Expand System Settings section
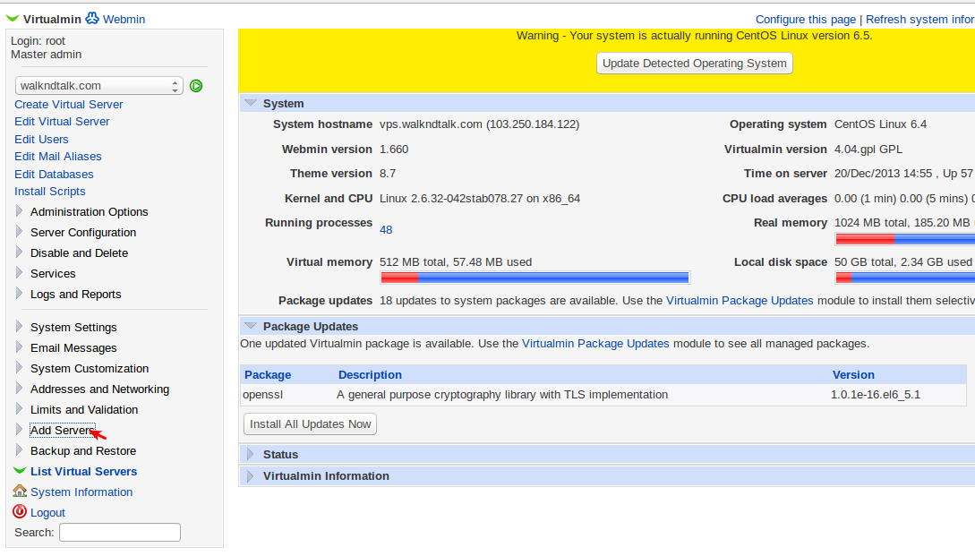 [x=73, y=327]
